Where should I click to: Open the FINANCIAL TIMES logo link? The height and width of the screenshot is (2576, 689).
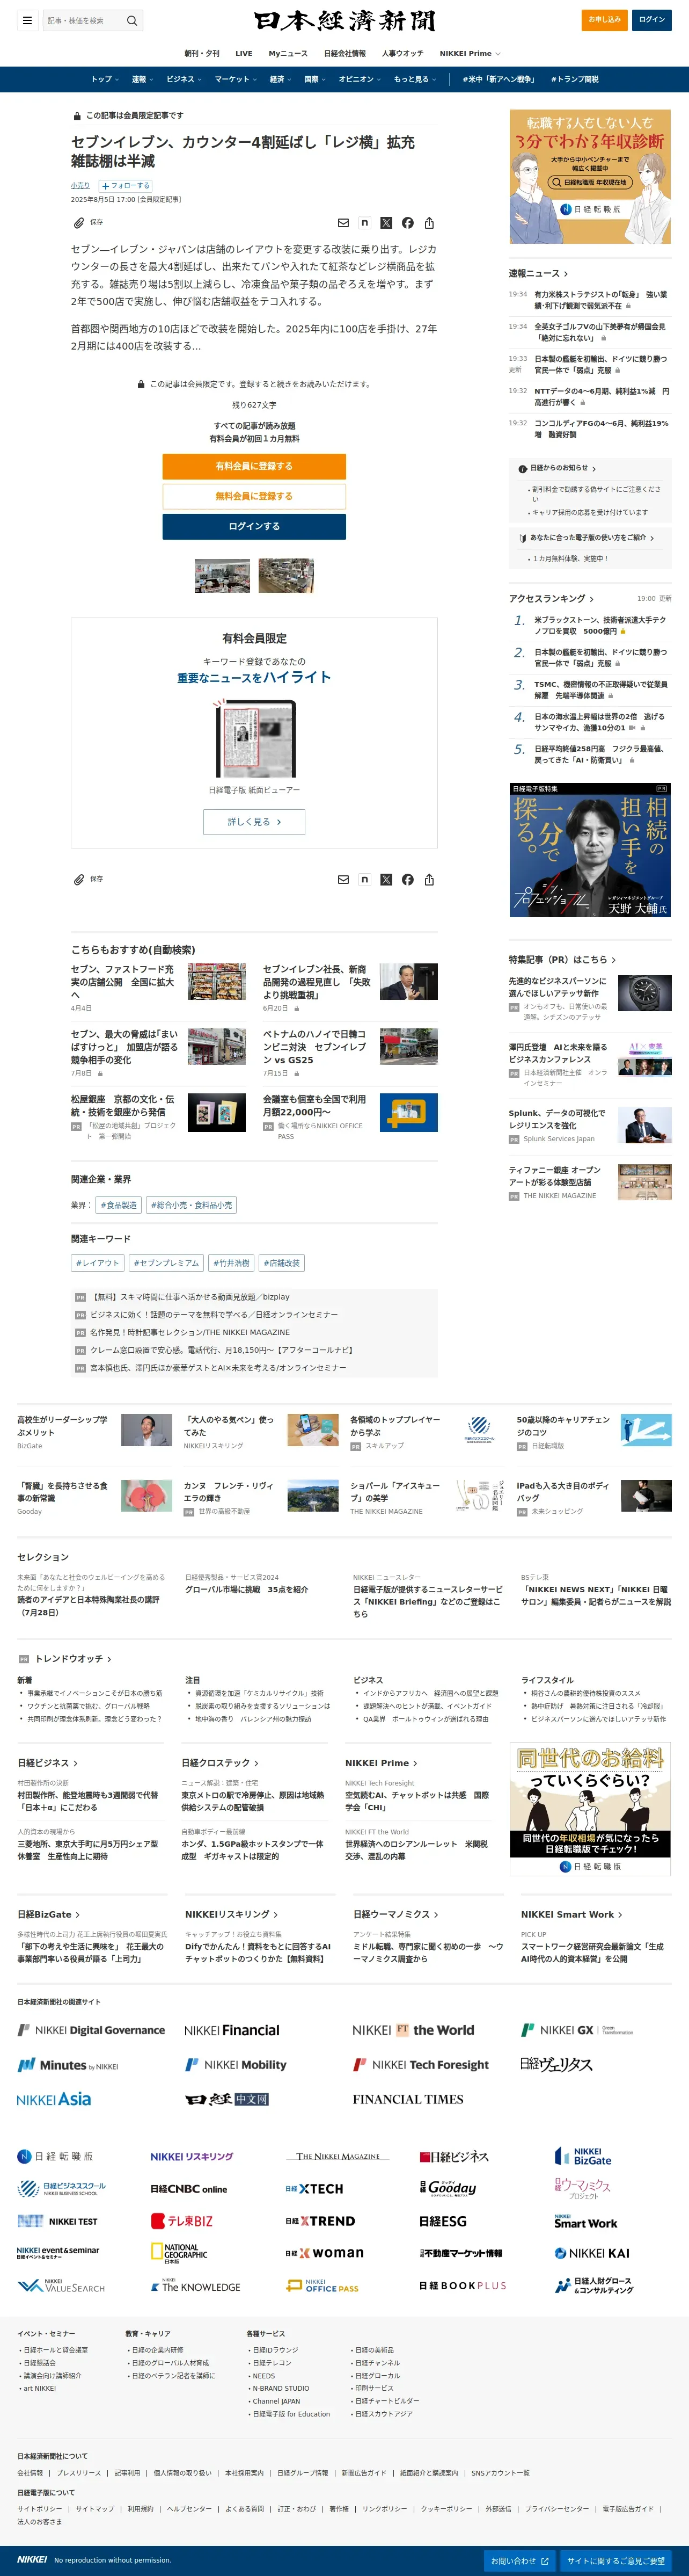click(x=407, y=2099)
